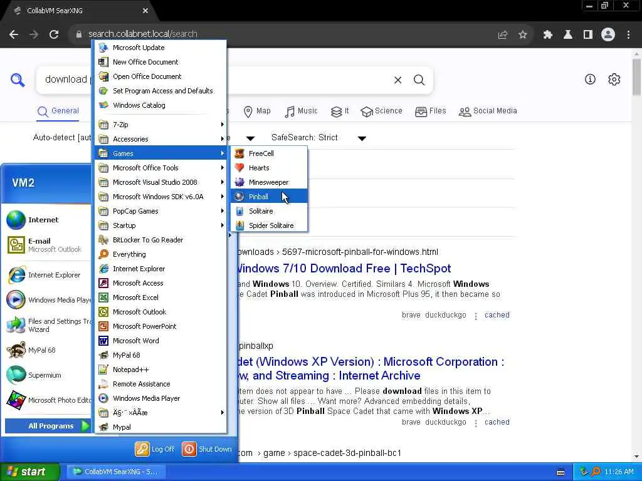642x481 pixels.
Task: Open cached link for the TechSpot result
Action: click(497, 315)
